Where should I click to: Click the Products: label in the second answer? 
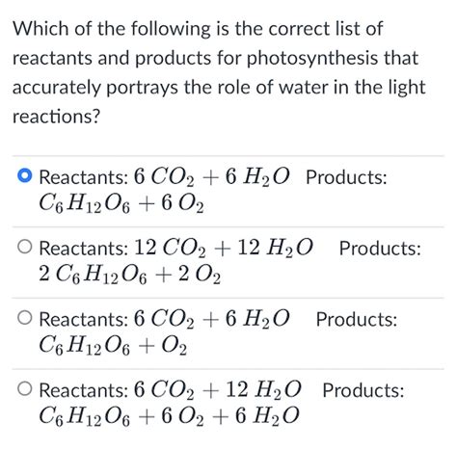[x=380, y=248]
